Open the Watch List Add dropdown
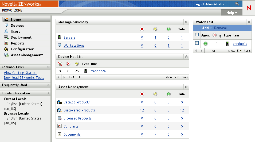Image resolution: width=255 pixels, height=142 pixels. click(207, 28)
